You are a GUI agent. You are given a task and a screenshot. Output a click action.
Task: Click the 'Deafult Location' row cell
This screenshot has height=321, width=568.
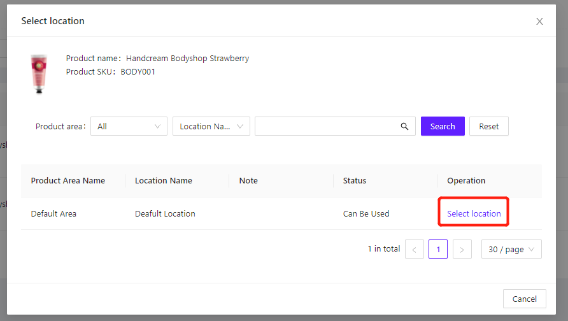pos(165,214)
